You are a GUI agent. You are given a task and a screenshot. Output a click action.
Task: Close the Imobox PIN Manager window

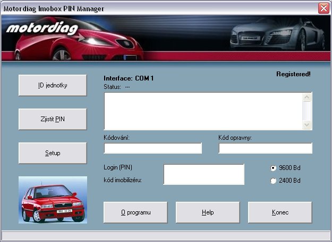click(324, 8)
